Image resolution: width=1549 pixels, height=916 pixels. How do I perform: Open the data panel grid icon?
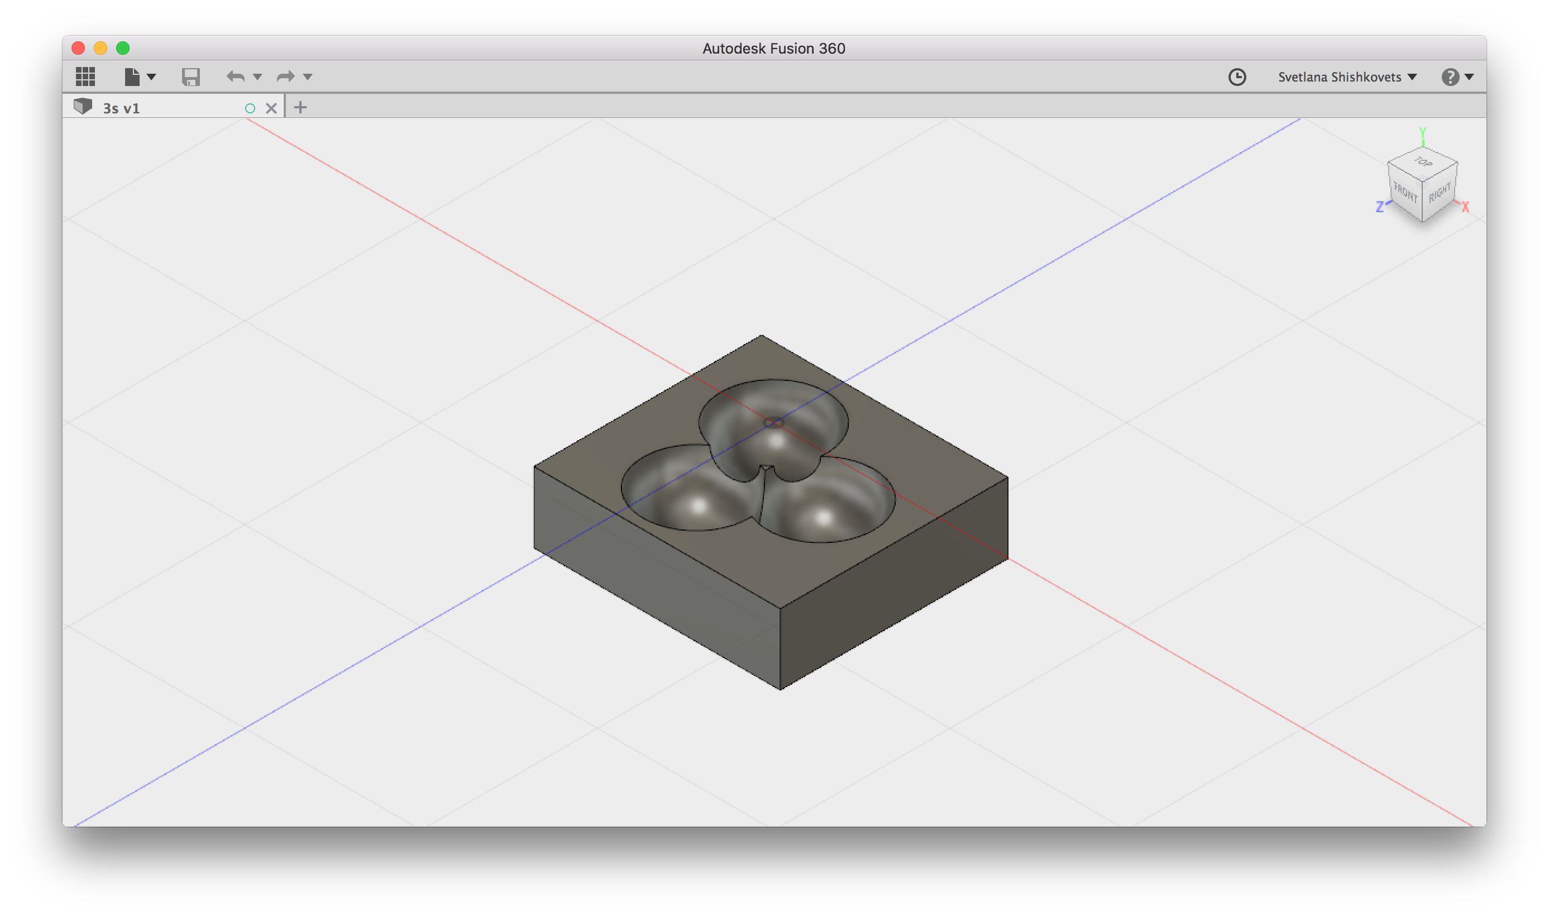pos(85,77)
